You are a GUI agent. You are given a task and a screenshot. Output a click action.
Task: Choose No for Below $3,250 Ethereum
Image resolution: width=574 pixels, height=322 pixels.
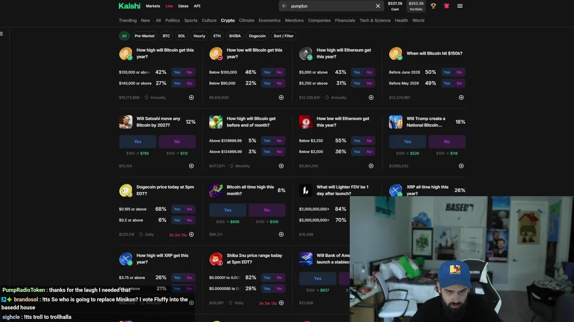point(369,140)
